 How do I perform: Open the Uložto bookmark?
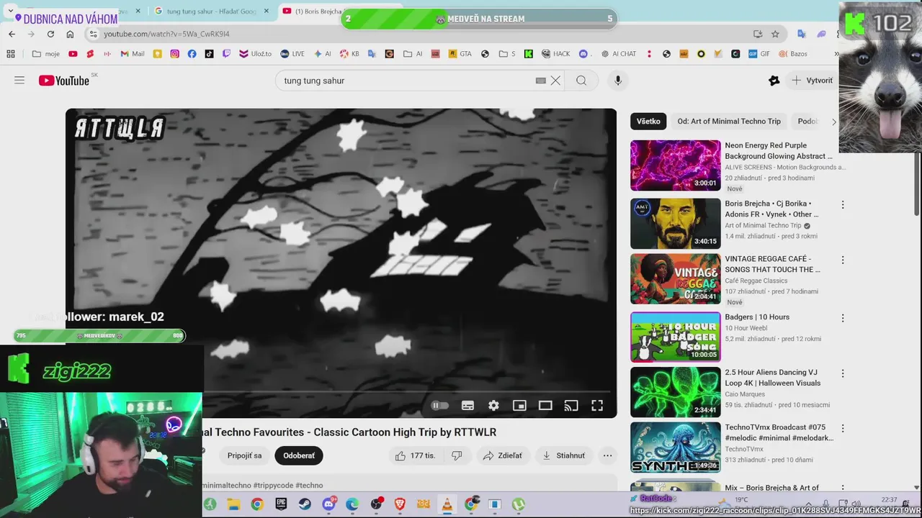click(256, 54)
